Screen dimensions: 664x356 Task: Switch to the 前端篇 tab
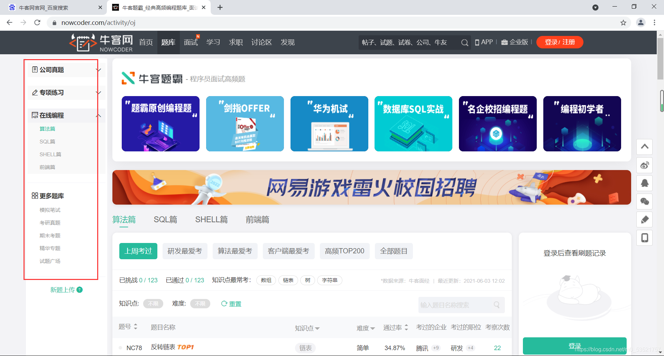pos(257,220)
